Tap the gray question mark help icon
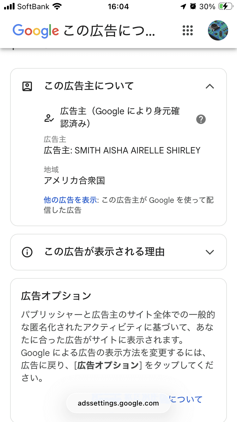Screen dimensions: 237x422 [201, 119]
